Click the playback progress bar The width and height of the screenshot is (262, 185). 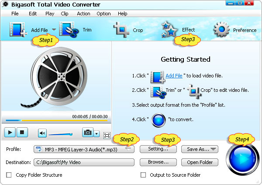pos(56,120)
